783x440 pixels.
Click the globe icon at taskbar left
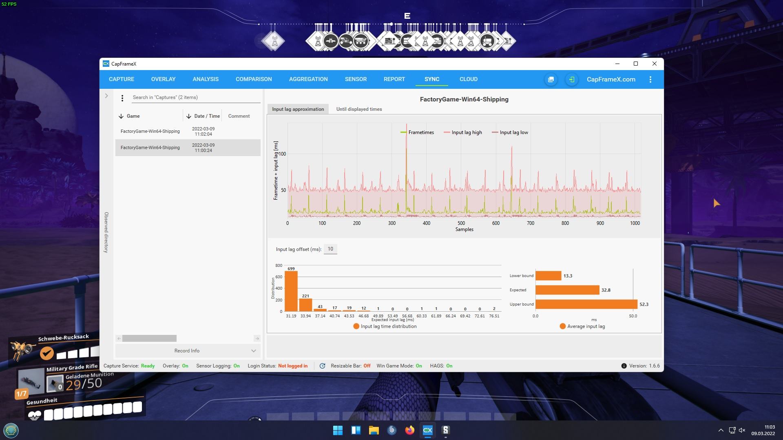tap(11, 430)
